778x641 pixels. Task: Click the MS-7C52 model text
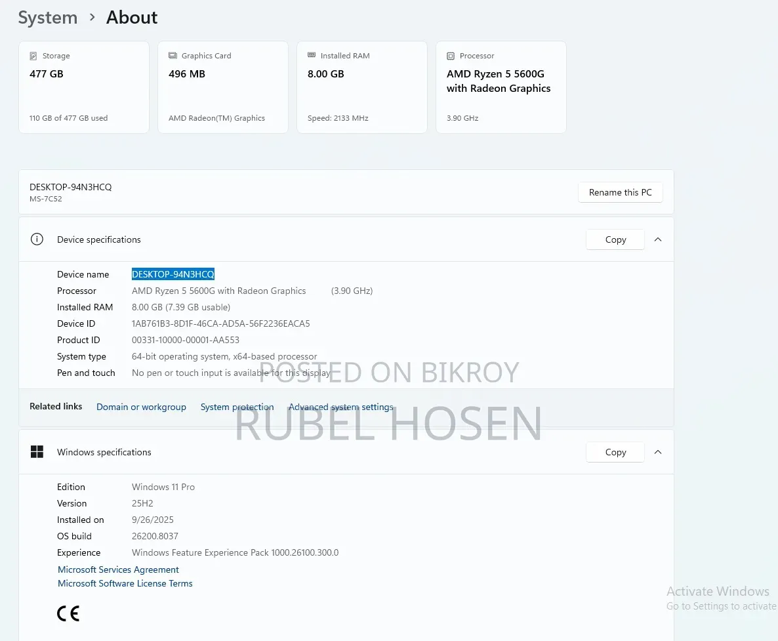click(46, 199)
